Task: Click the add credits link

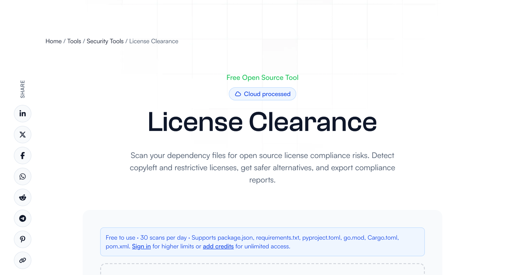Action: (218, 246)
